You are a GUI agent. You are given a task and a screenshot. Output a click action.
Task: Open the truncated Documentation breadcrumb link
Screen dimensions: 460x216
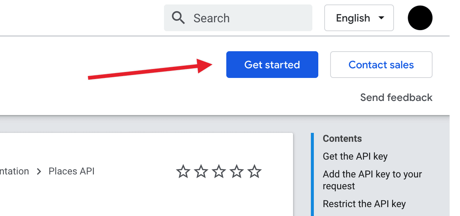[x=14, y=171]
